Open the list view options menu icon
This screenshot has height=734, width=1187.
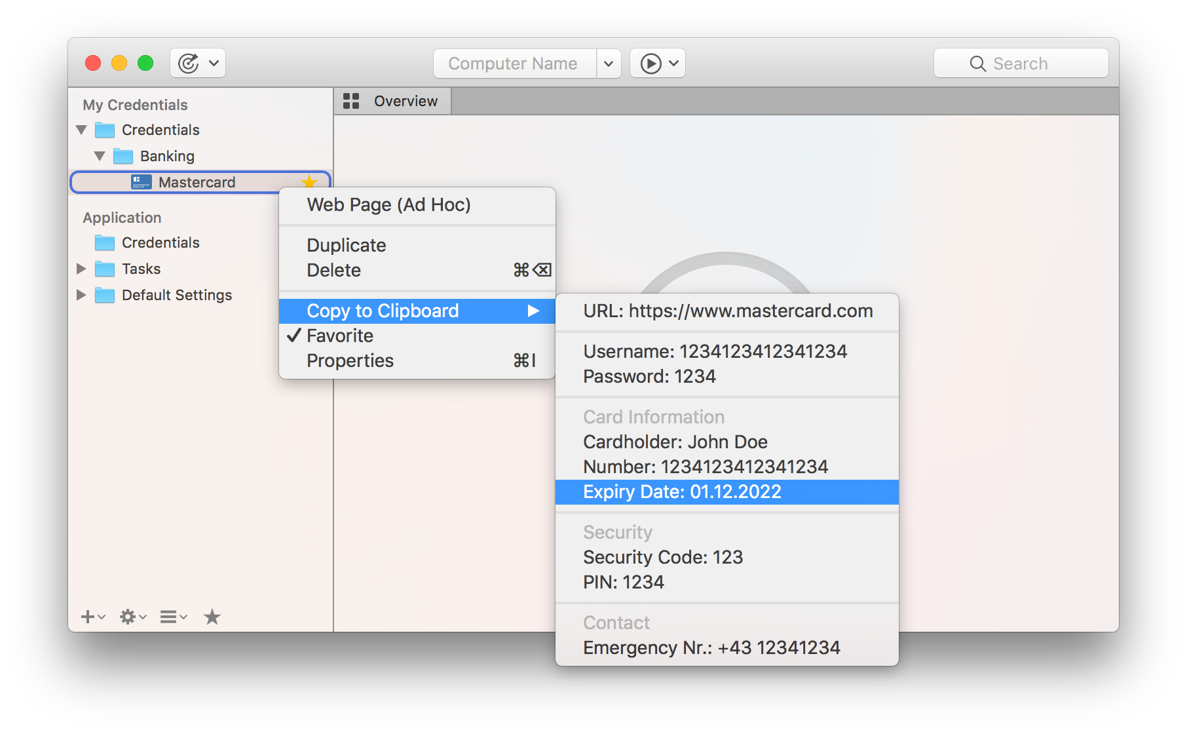coord(174,617)
